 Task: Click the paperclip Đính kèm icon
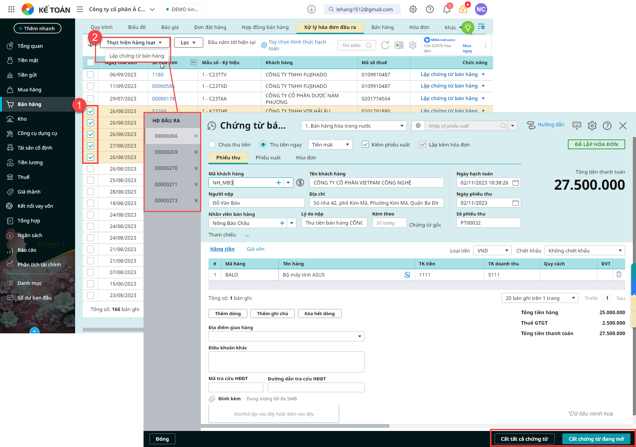(212, 399)
